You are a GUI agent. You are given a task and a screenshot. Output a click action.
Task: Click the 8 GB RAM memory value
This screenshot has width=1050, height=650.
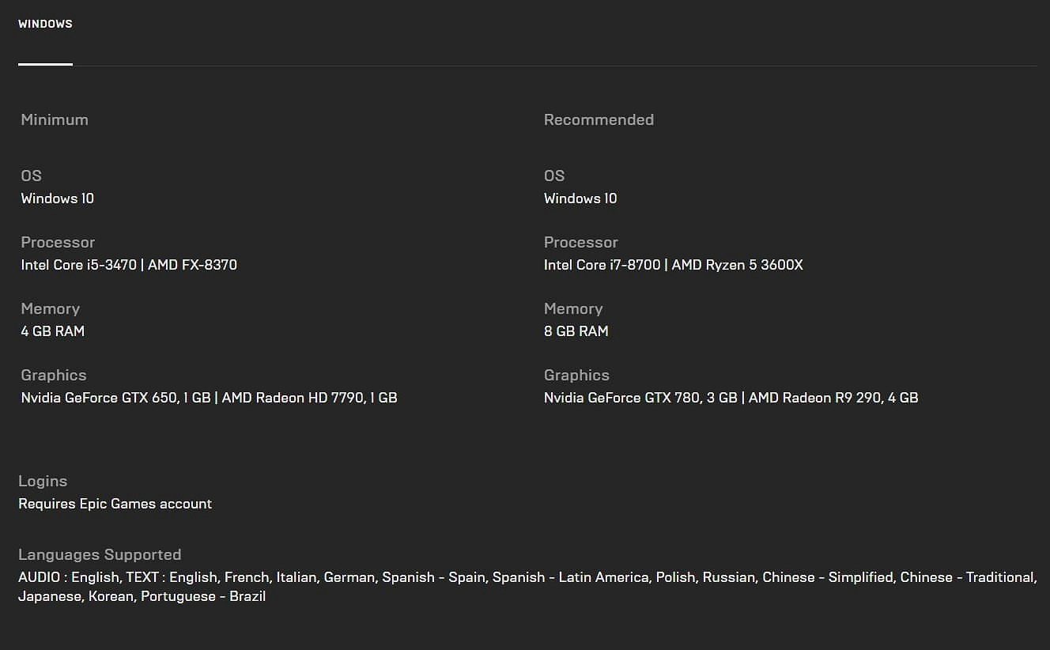[x=576, y=331]
